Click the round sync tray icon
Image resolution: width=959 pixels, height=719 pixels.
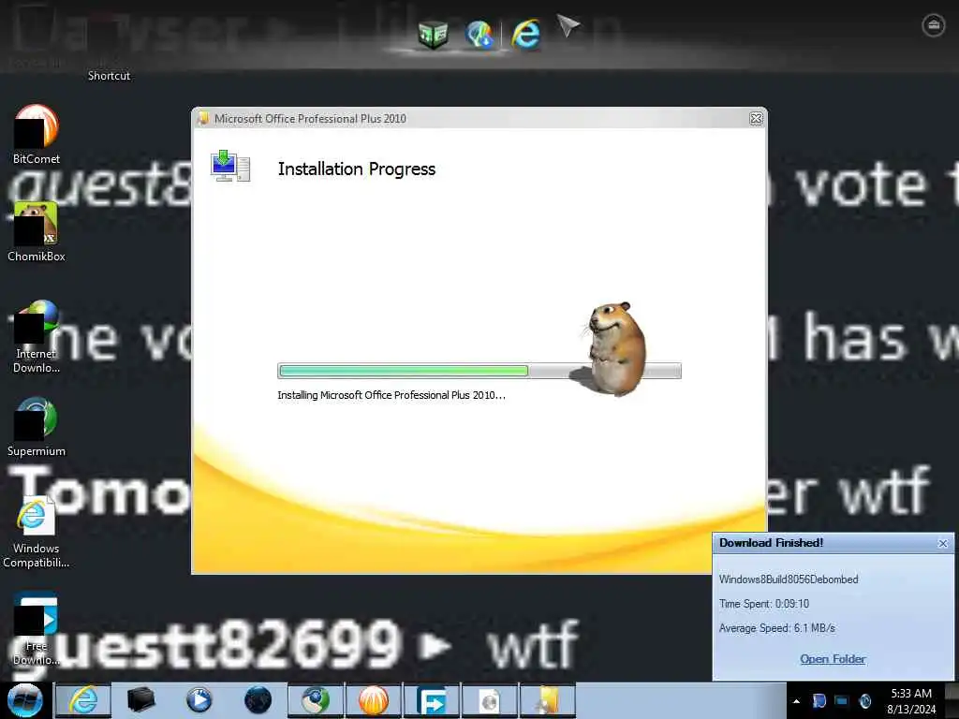(x=864, y=701)
